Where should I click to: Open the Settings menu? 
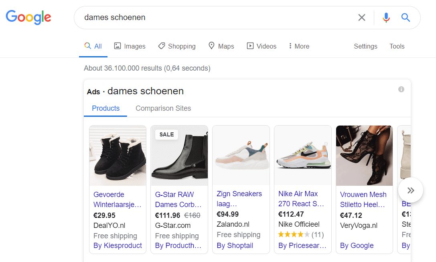[365, 46]
